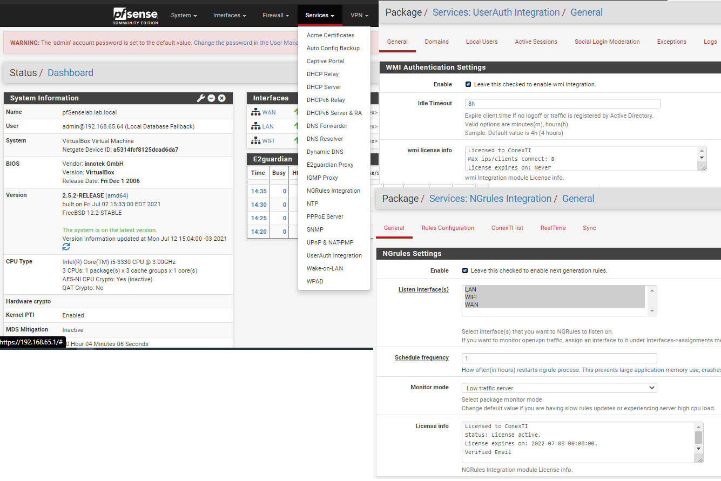Click Listen Interface(s) list scrollbar
The image size is (721, 481).
(652, 300)
